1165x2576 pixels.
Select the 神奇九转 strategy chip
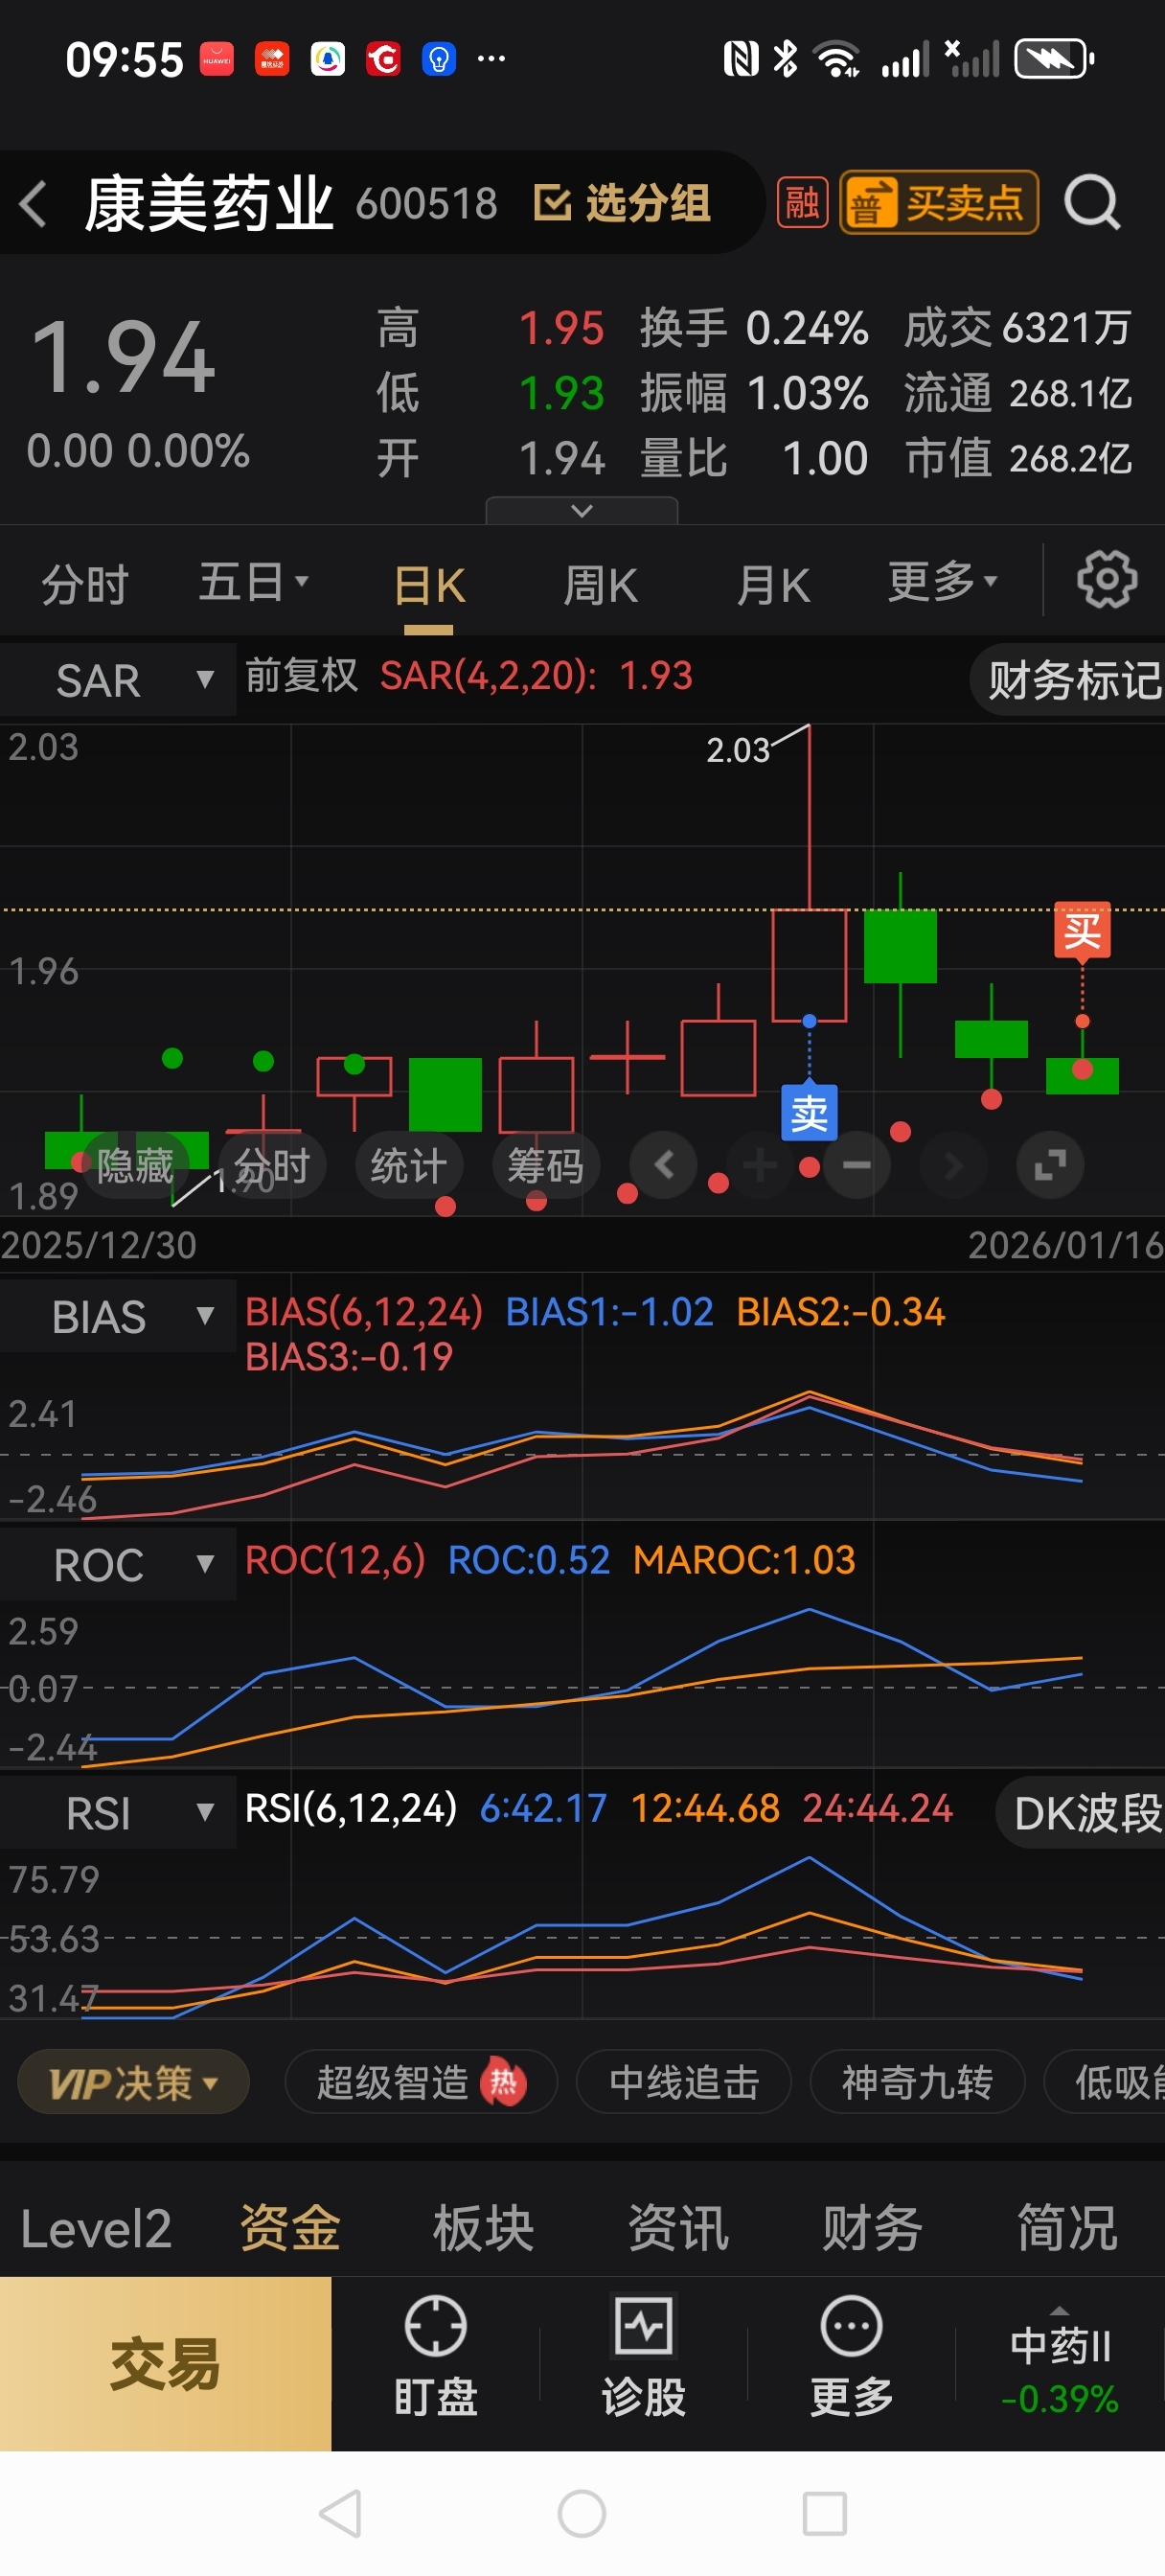(917, 2082)
